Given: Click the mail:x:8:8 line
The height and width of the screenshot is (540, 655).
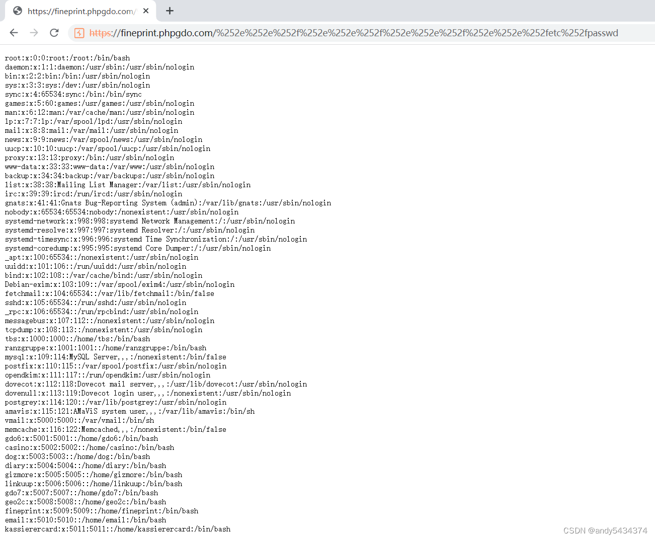Looking at the screenshot, I should tap(92, 130).
